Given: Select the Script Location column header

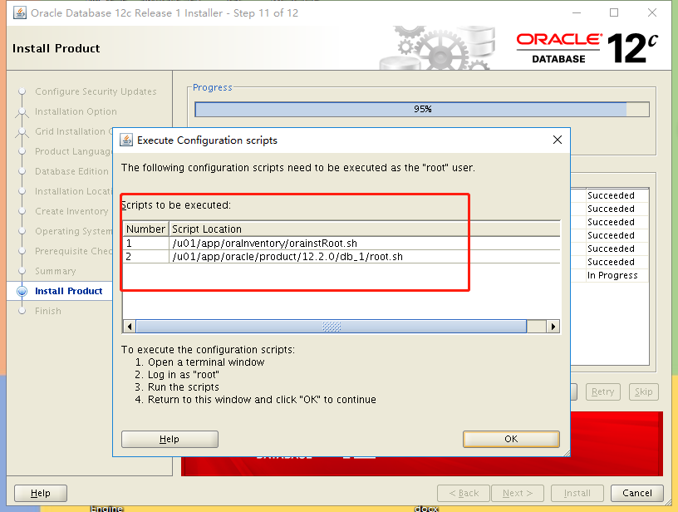Looking at the screenshot, I should (x=365, y=229).
